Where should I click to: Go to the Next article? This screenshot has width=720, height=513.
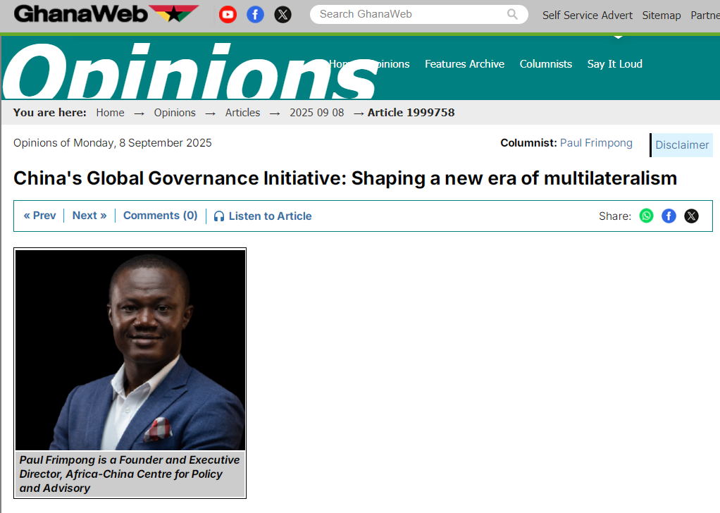89,216
